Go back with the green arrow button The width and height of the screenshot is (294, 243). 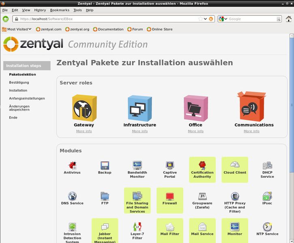pyautogui.click(x=6, y=19)
